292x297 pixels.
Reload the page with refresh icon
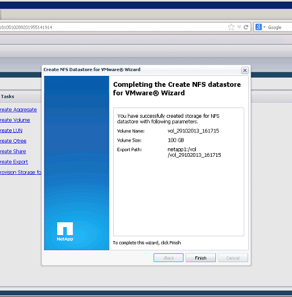(246, 27)
